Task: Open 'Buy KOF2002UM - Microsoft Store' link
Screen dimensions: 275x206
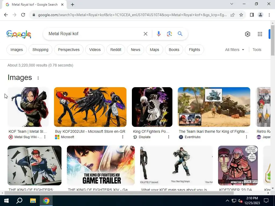Action: (90, 131)
